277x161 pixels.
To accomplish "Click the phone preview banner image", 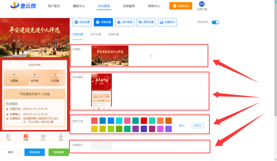I will coord(35,38).
